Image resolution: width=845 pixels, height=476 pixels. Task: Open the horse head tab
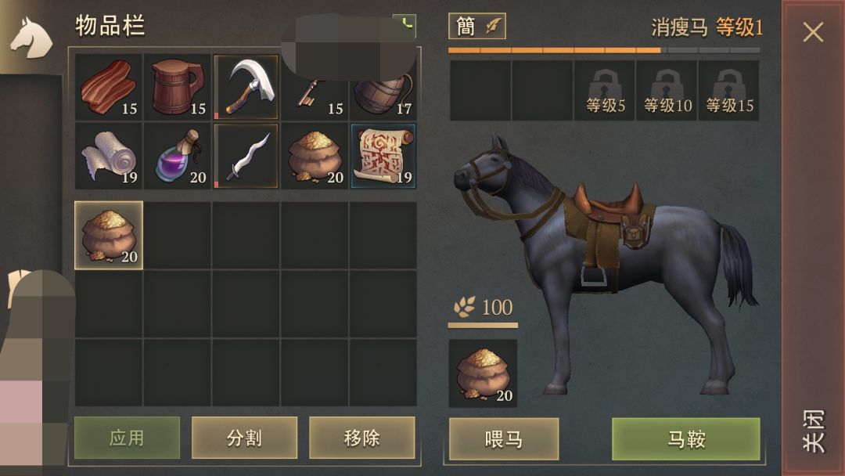click(x=31, y=38)
